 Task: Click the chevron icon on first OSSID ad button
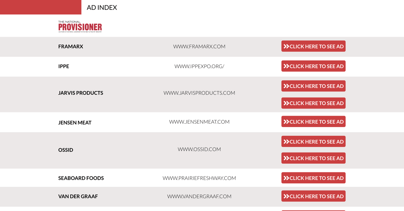click(x=287, y=141)
